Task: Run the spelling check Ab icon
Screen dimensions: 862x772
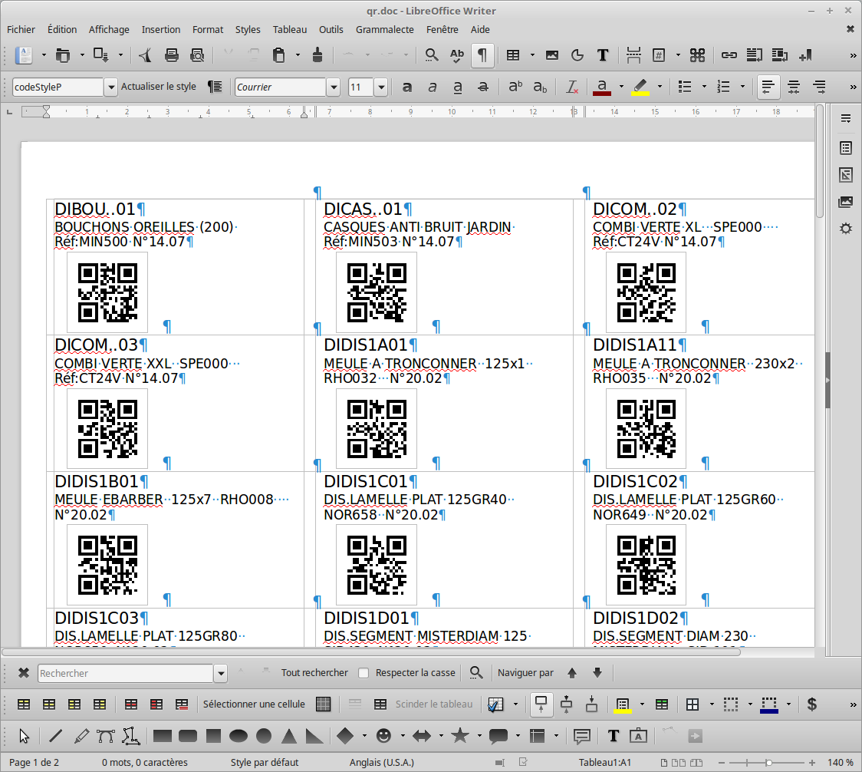Action: tap(457, 55)
